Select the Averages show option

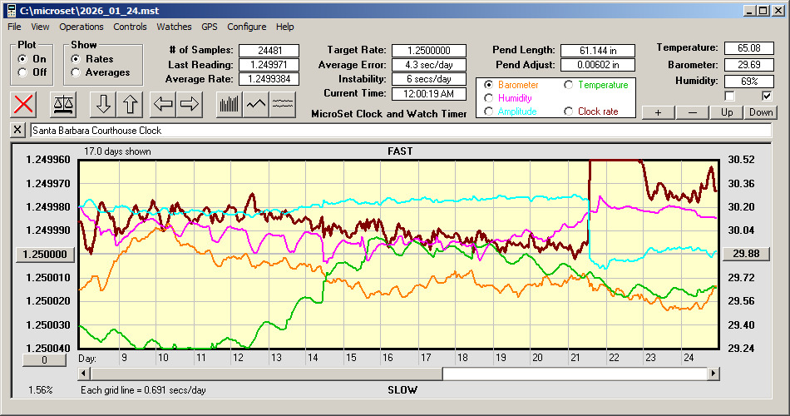click(x=77, y=72)
